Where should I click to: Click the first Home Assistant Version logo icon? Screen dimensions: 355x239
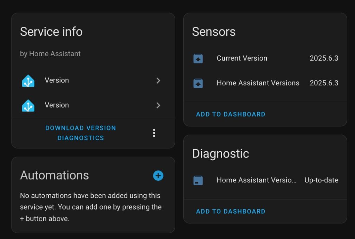click(28, 80)
